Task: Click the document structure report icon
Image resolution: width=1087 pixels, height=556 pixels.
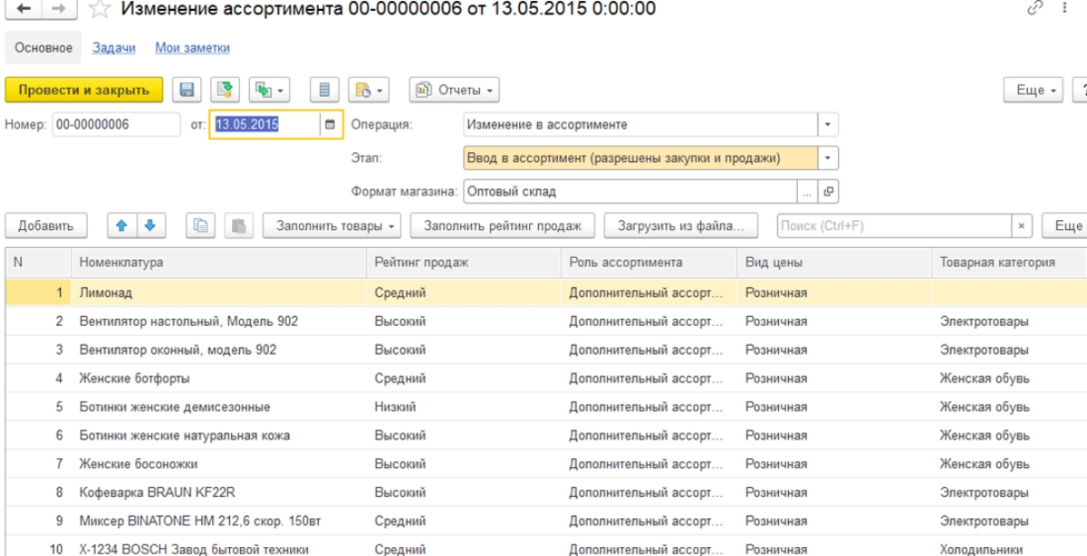Action: point(325,91)
